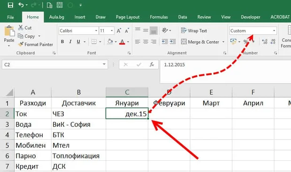Open the Underline style dropdown arrow

(84, 42)
